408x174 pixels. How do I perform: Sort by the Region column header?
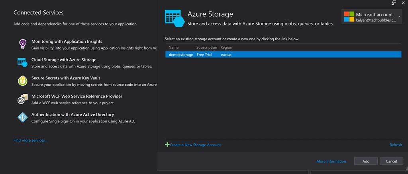(226, 47)
